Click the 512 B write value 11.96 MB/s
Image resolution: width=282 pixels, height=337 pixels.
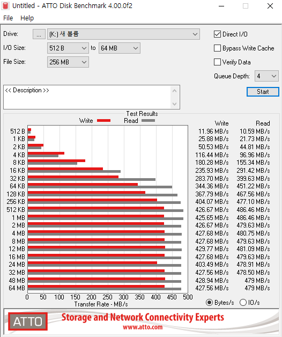213,131
